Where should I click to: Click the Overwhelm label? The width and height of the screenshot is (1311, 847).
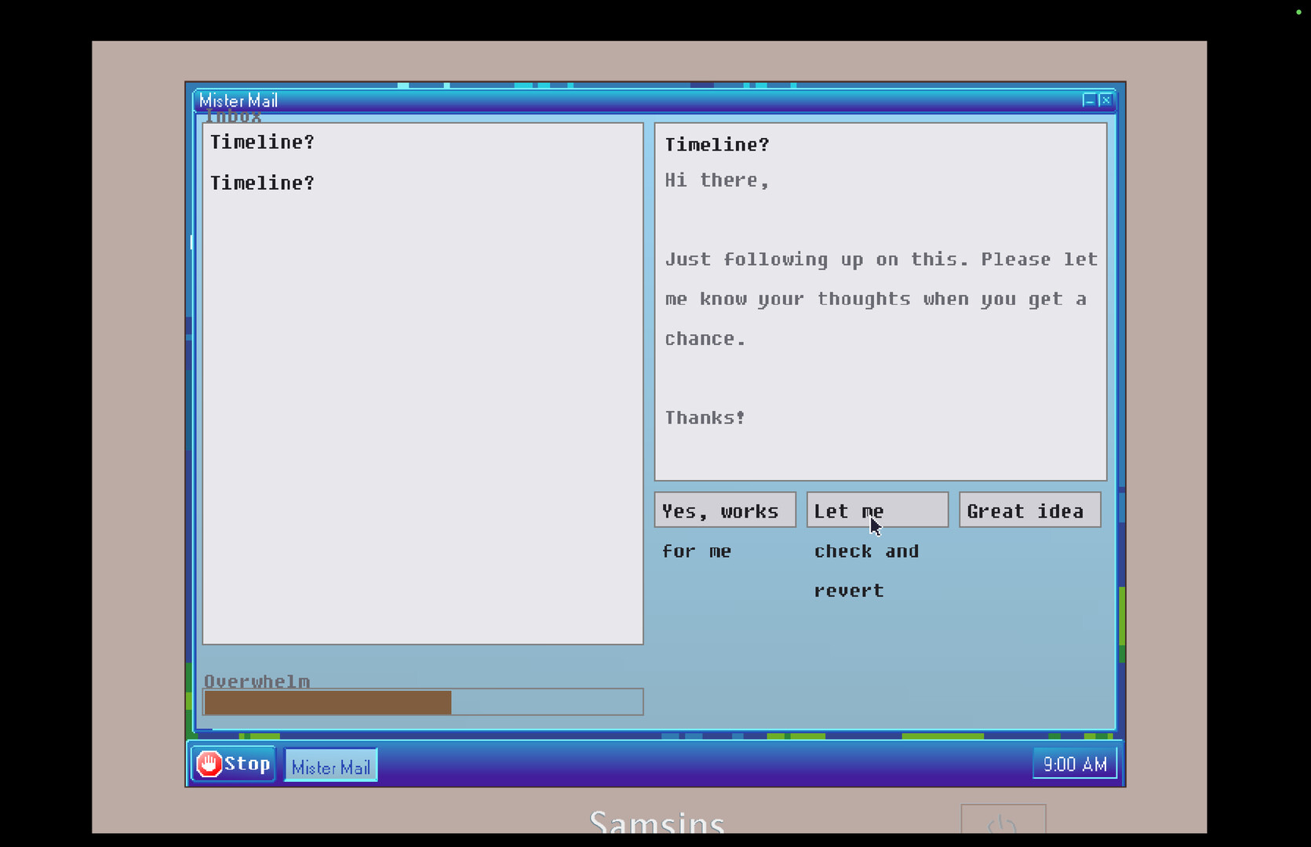(257, 681)
